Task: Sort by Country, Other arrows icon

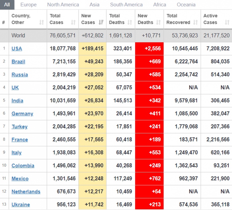Action: [x=42, y=23]
